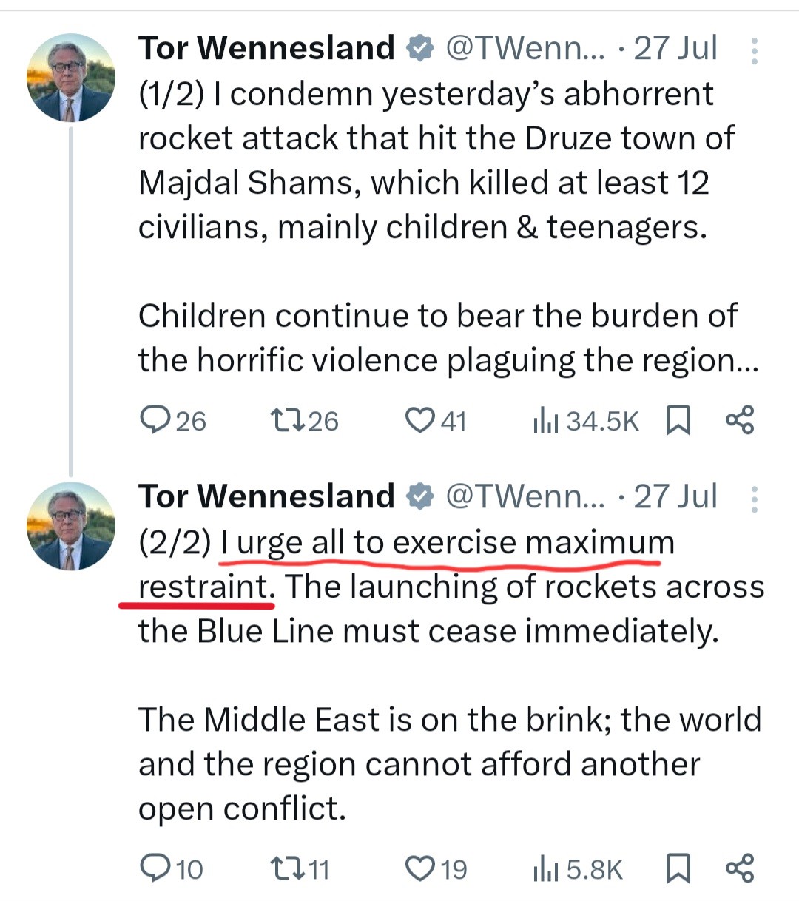This screenshot has height=901, width=799.
Task: Bookmark the second (2/2) tweet
Action: 678,868
